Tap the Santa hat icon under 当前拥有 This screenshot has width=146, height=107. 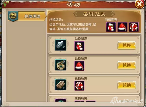pos(122,27)
